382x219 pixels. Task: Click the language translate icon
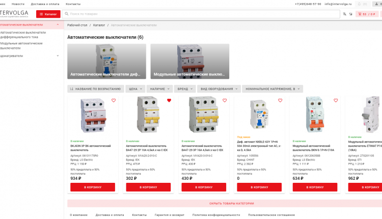click(x=345, y=14)
